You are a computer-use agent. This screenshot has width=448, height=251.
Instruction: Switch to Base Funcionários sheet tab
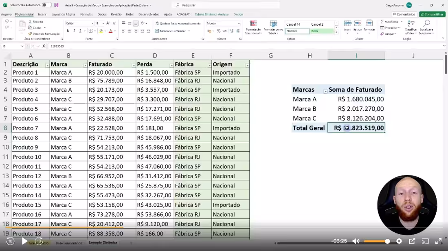coord(69,243)
